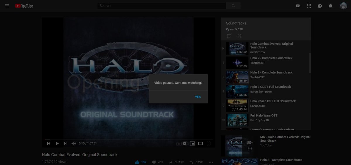Click inside the Search field
Viewport: 351px width, 165px height.
coord(162,6)
